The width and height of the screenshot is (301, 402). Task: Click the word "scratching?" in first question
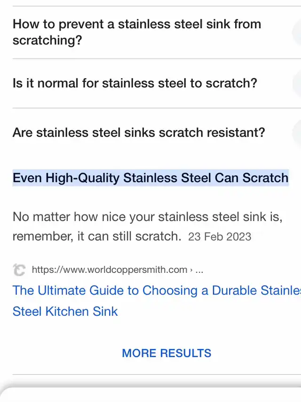point(48,40)
